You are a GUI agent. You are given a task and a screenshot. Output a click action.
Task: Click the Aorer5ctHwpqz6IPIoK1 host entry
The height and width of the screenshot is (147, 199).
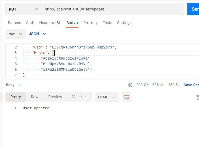tap(65, 58)
